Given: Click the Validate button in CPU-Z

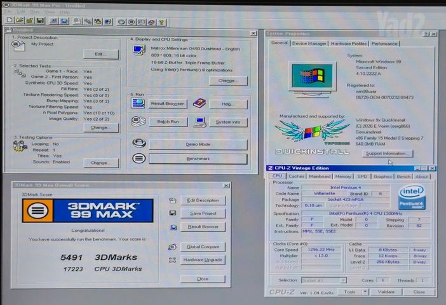Looking at the screenshot, I should click(x=386, y=292).
